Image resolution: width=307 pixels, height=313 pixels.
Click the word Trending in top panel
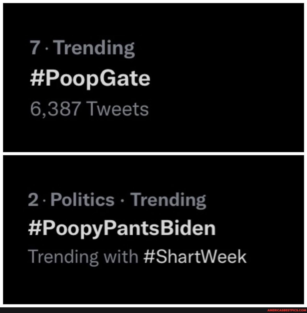coord(95,48)
